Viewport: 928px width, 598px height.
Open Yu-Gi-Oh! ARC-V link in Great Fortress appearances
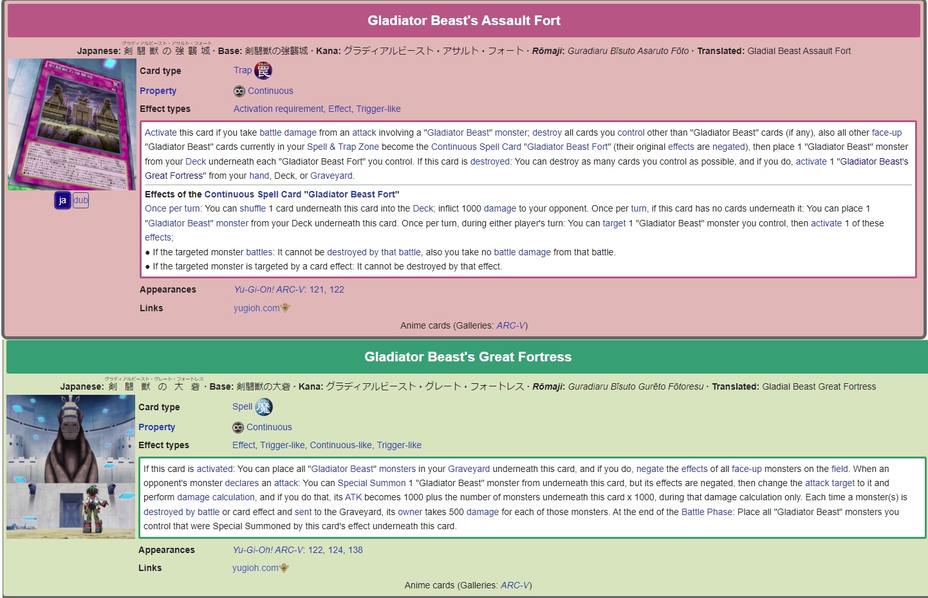click(x=267, y=550)
